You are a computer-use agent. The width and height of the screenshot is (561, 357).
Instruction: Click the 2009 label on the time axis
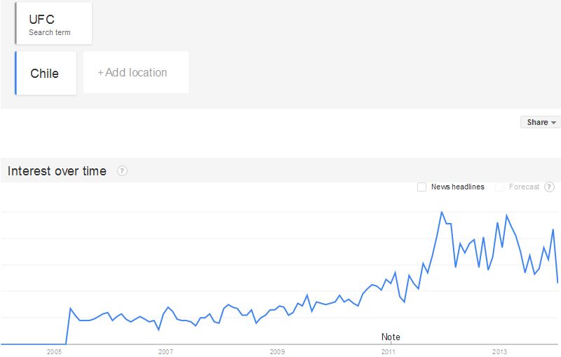click(x=277, y=351)
